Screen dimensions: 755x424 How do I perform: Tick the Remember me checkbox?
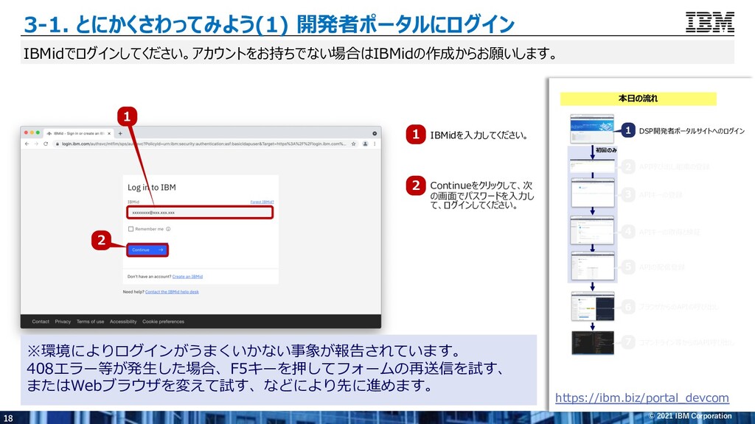131,229
